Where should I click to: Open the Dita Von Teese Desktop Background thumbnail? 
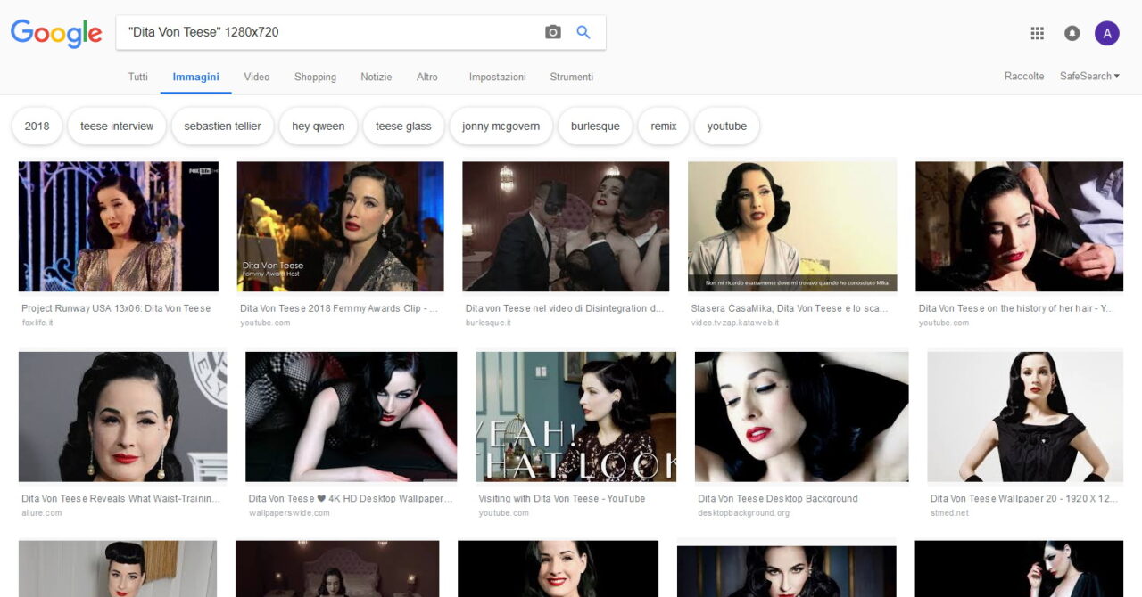801,416
